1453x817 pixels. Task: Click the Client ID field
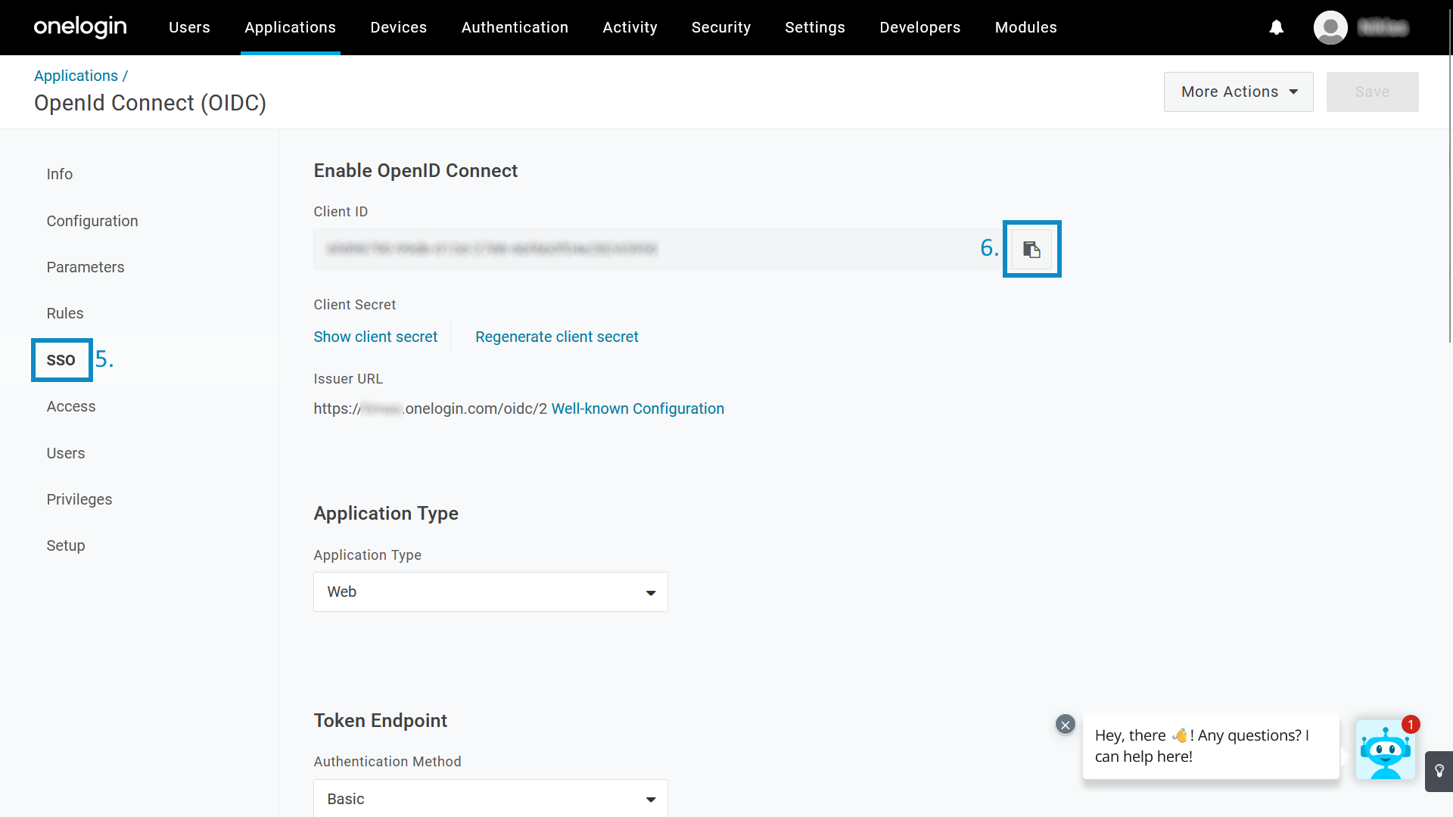[659, 249]
